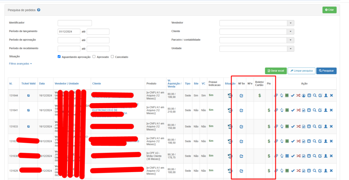The image size is (349, 180).
Task: Expand Filtros avançados
Action: (20, 64)
